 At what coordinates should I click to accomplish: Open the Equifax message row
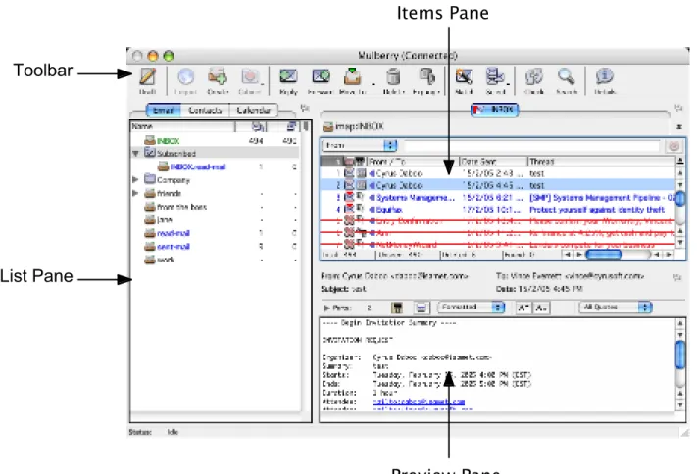498,210
